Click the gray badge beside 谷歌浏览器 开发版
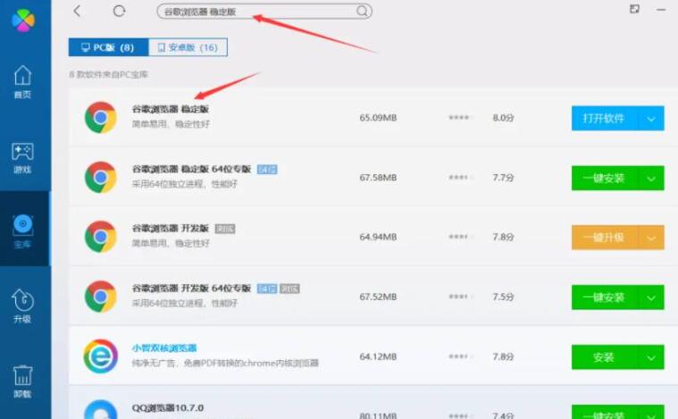This screenshot has height=419, width=678. (x=225, y=229)
